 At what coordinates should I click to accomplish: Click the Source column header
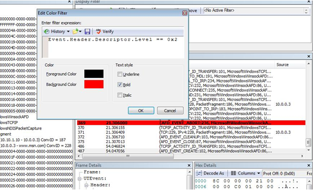[x=282, y=65]
